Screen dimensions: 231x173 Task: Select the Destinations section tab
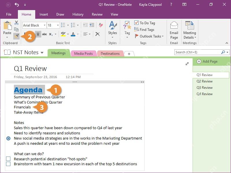coord(110,54)
